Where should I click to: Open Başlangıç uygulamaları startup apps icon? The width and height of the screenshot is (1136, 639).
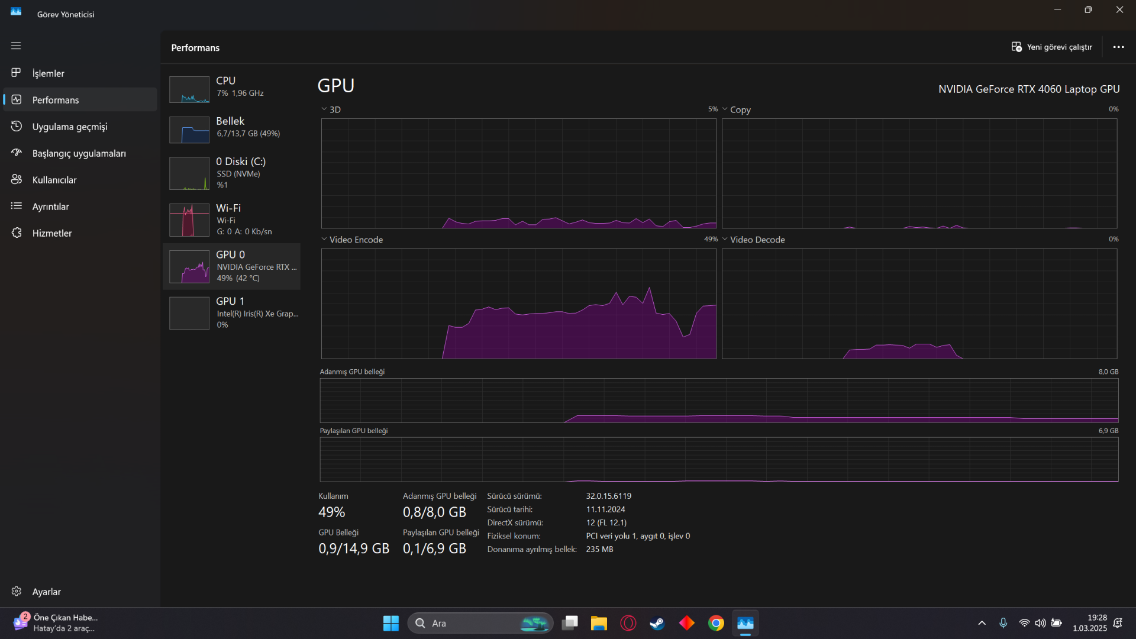point(17,153)
